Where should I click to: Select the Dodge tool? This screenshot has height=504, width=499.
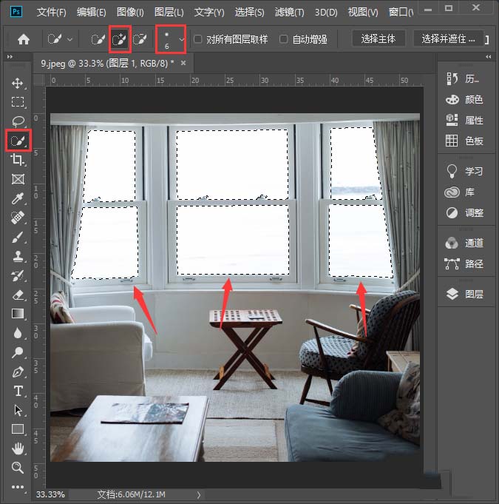tap(17, 352)
